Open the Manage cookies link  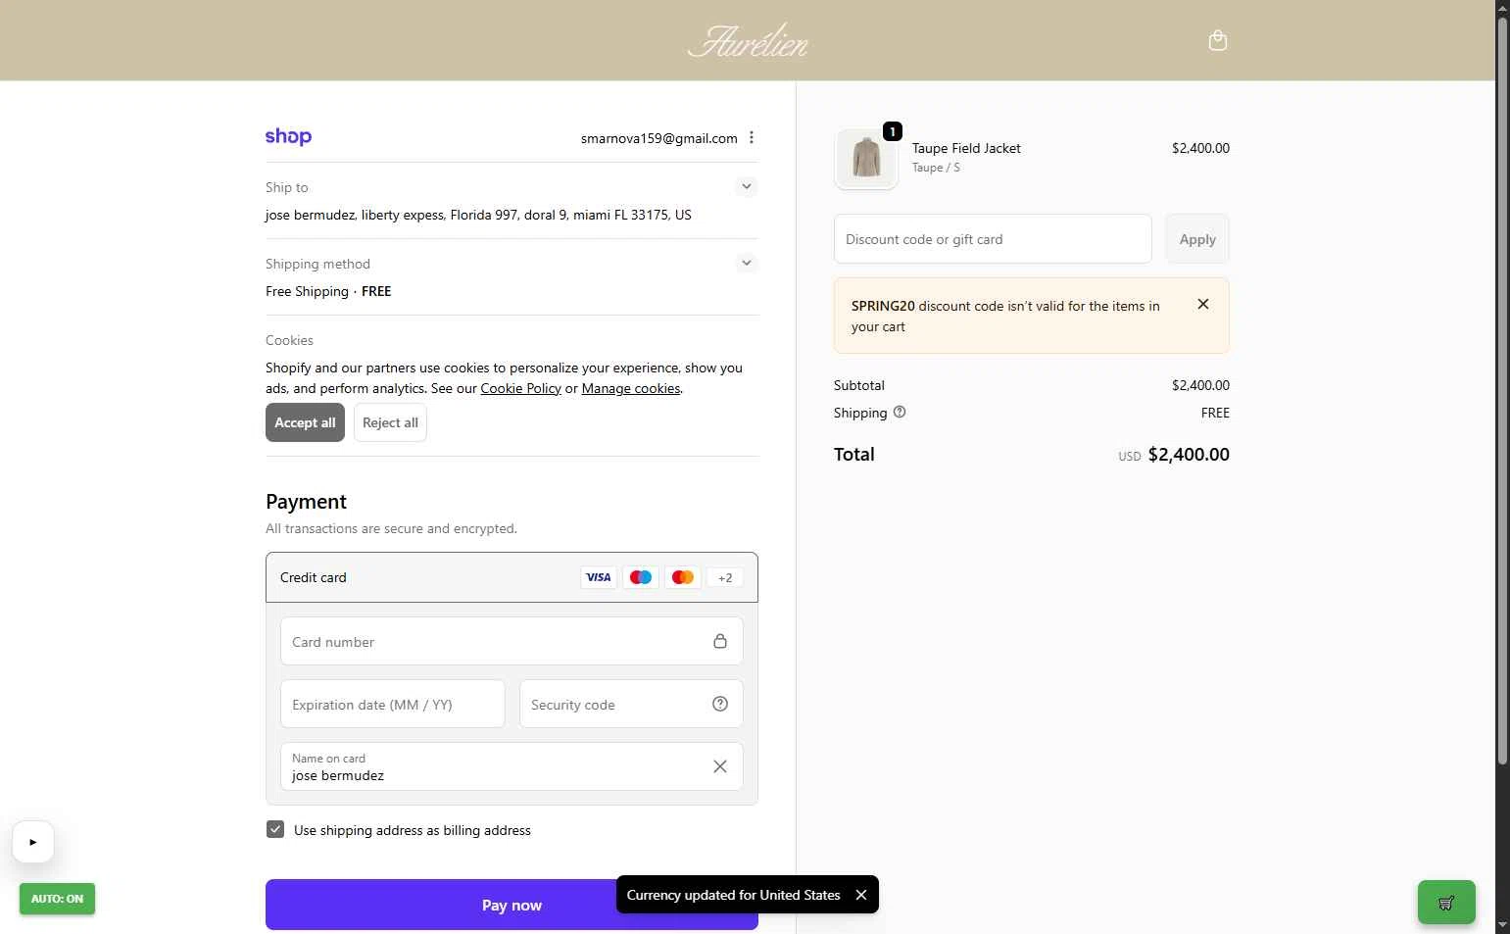631,388
